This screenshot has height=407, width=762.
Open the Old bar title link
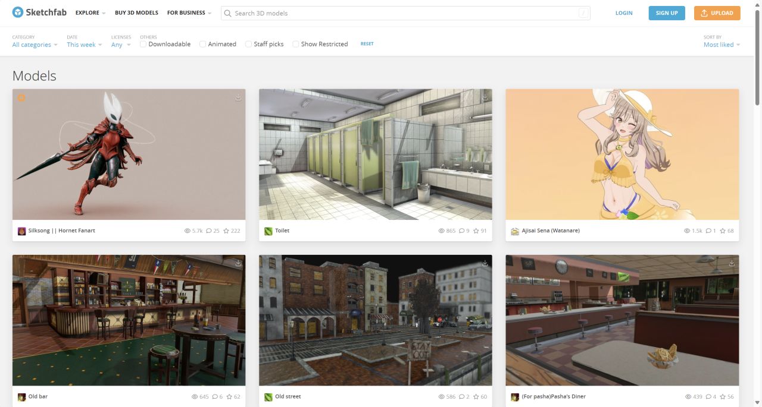click(x=38, y=396)
